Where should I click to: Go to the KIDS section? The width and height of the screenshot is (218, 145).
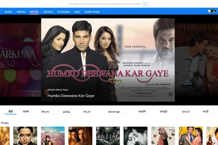tap(77, 12)
